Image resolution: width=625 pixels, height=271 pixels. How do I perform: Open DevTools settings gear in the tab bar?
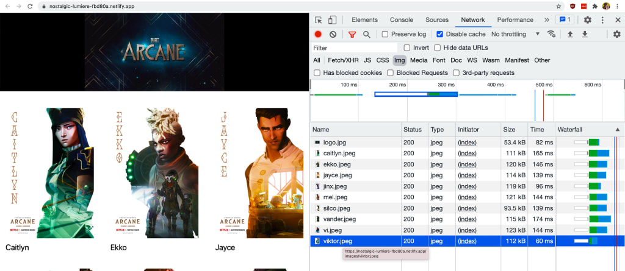coord(588,20)
